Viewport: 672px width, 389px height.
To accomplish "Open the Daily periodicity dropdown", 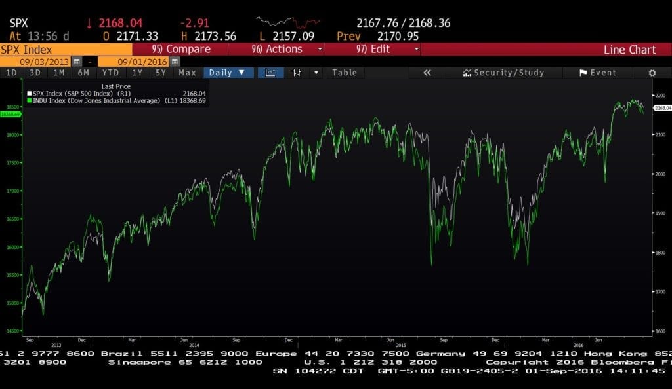I will [x=228, y=73].
